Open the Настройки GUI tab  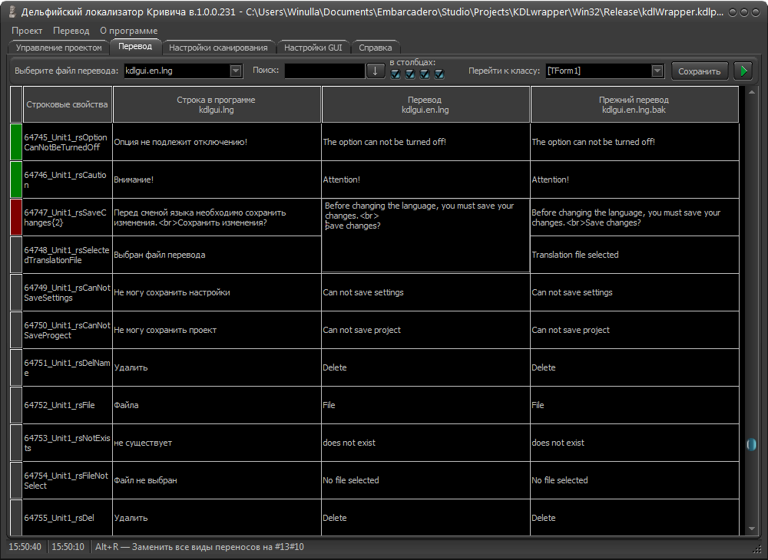(313, 48)
